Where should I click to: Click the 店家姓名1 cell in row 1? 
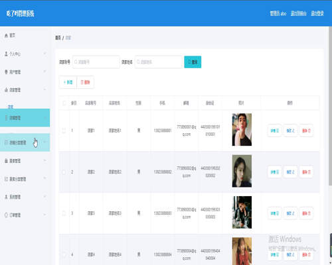(115, 131)
